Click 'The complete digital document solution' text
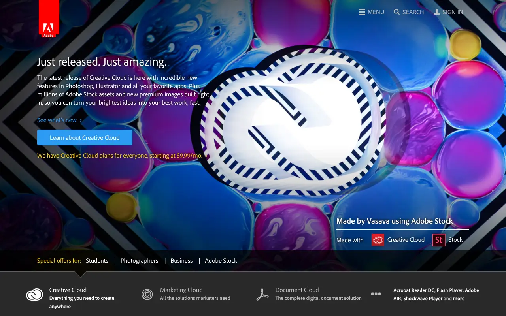 point(319,298)
